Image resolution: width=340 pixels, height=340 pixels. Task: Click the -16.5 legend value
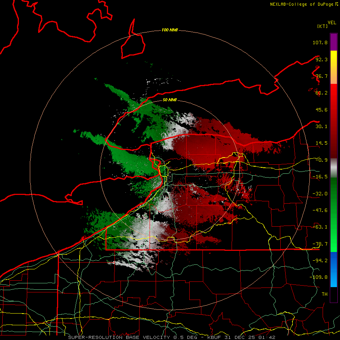click(320, 177)
